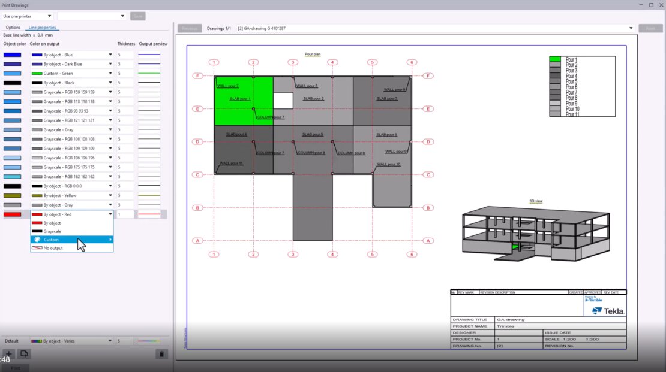The height and width of the screenshot is (372, 666).
Task: Expand the Custom submenu arrow
Action: coord(110,240)
